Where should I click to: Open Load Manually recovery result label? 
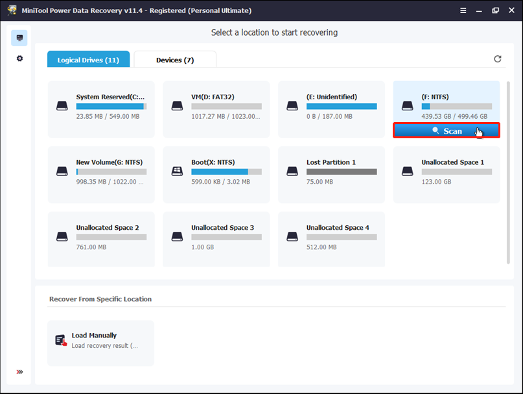coord(105,345)
